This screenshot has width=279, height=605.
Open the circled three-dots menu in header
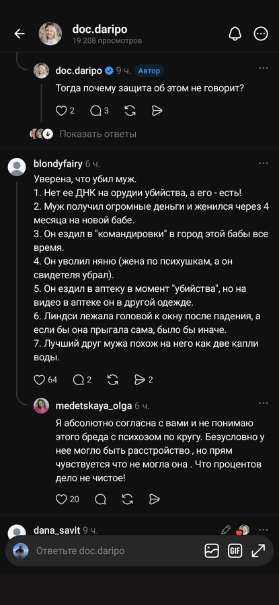[261, 34]
